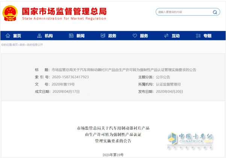Screen dimensions: 226x158
Task: Click the heart icon beside 服务
Action: point(135,36)
